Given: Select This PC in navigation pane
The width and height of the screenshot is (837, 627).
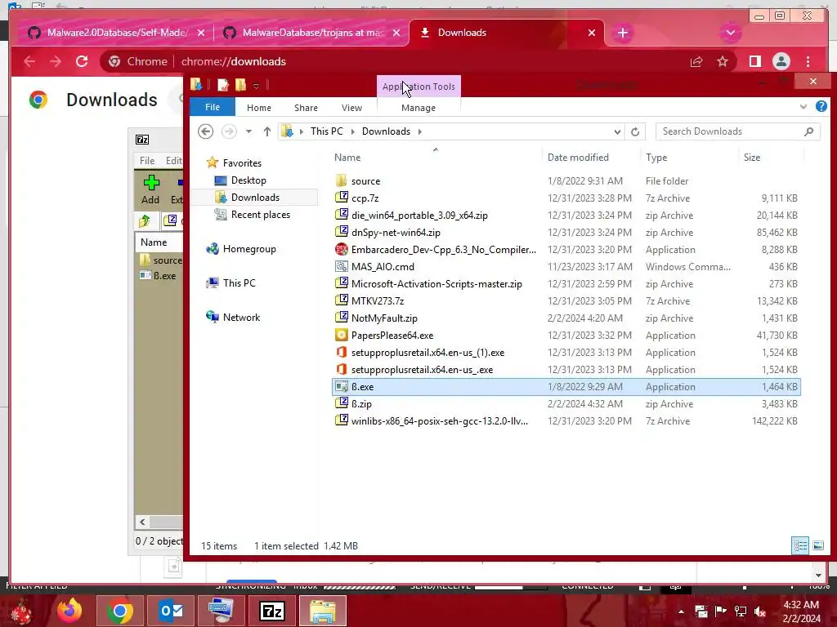Looking at the screenshot, I should (x=239, y=283).
